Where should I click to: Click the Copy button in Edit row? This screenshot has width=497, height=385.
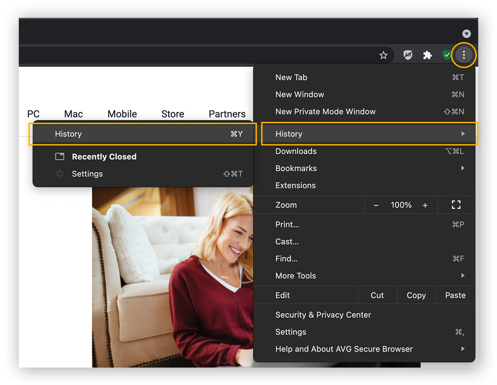coord(416,295)
